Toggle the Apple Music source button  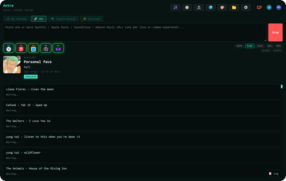click(21, 48)
